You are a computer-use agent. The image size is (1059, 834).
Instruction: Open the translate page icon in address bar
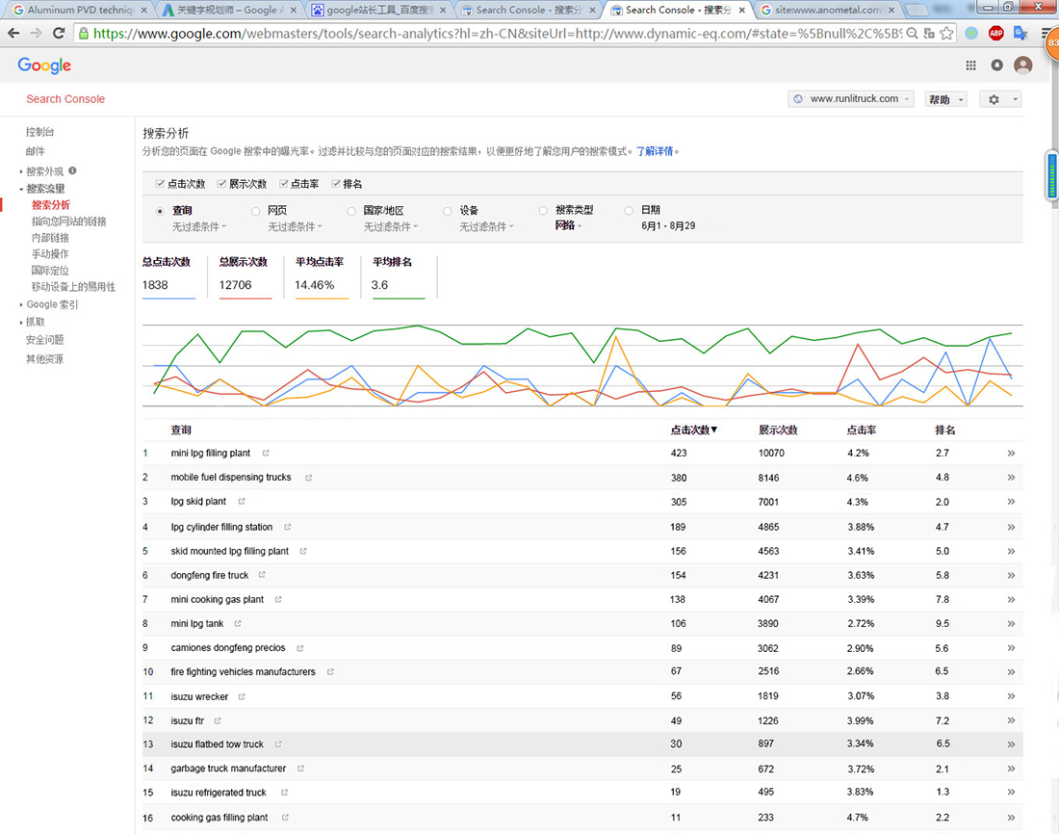click(x=929, y=33)
